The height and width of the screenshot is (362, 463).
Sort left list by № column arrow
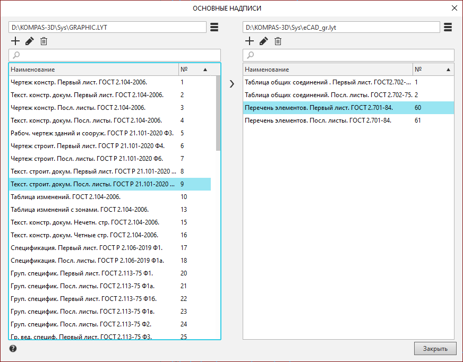pos(205,70)
